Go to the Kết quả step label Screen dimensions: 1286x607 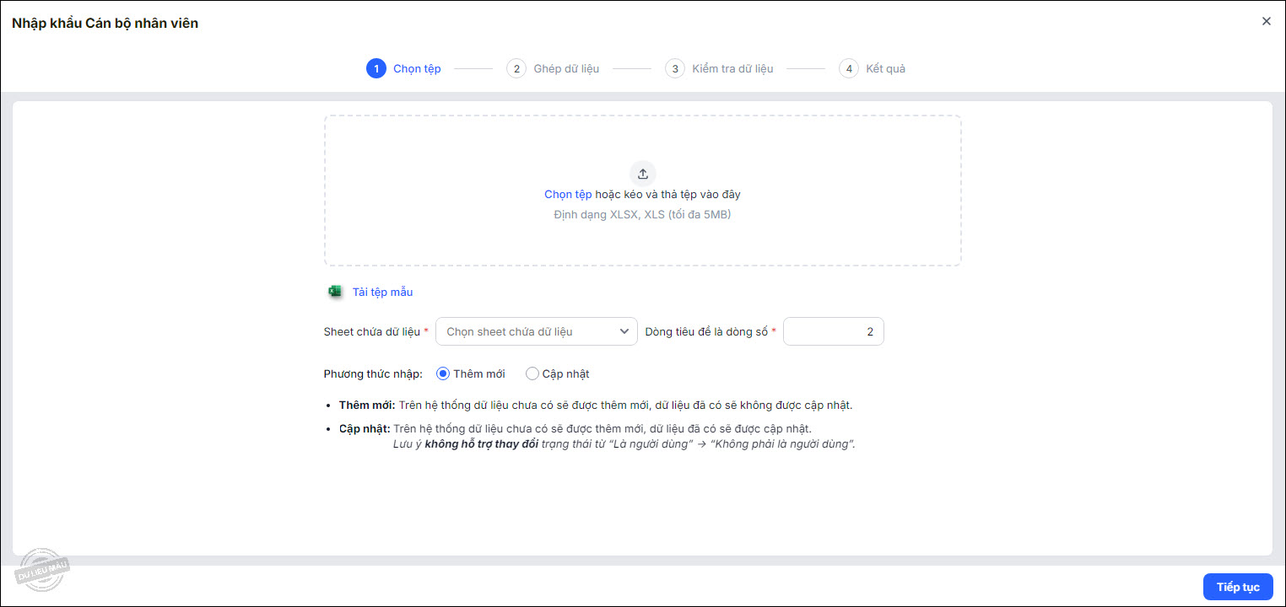[885, 68]
